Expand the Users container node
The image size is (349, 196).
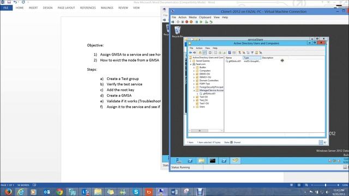pyautogui.click(x=194, y=107)
